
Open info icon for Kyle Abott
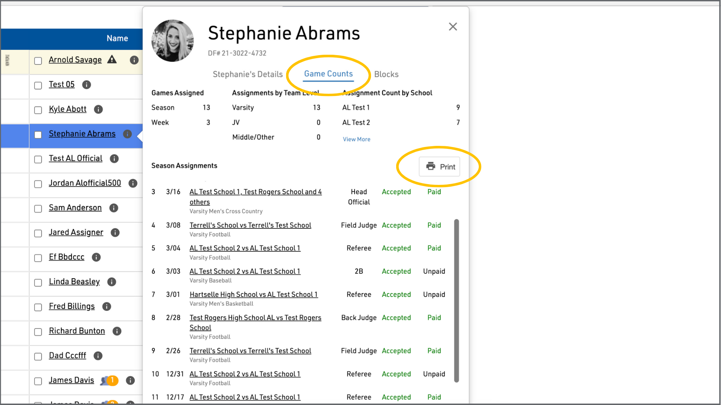[98, 109]
